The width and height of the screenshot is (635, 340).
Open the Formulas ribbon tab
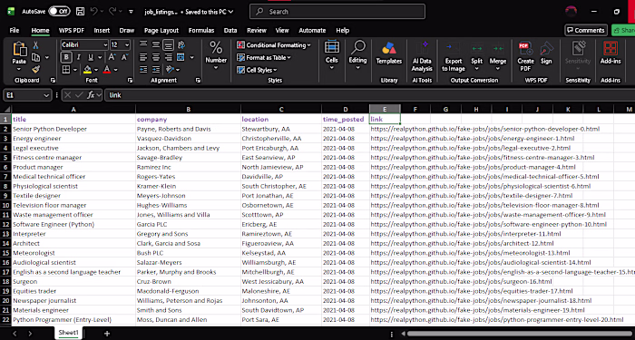point(200,30)
